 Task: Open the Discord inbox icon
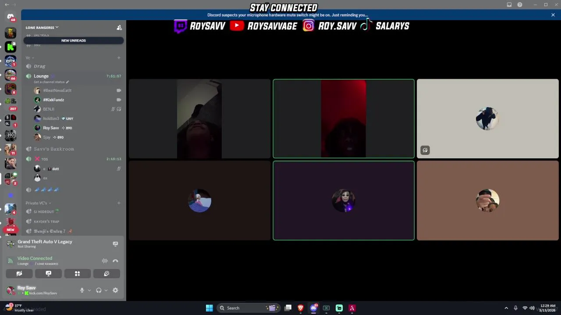coord(509,5)
